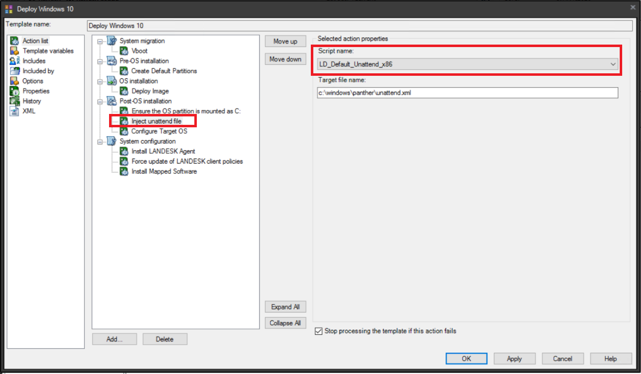
Task: Collapse the Pre-OS installation tree node
Action: coord(100,61)
